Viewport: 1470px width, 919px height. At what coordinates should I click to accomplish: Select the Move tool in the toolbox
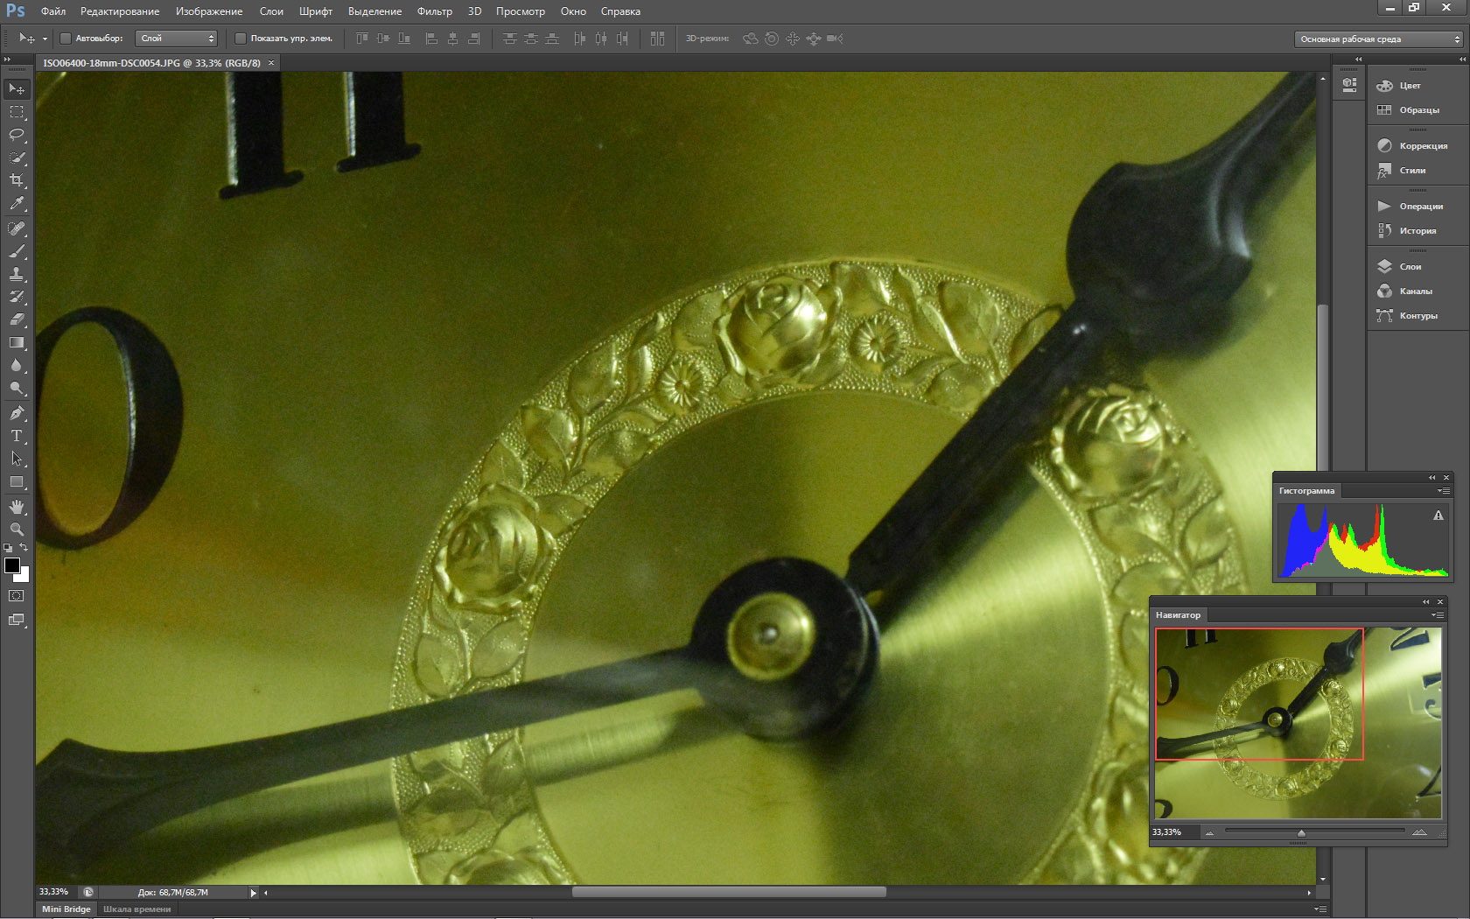[17, 88]
